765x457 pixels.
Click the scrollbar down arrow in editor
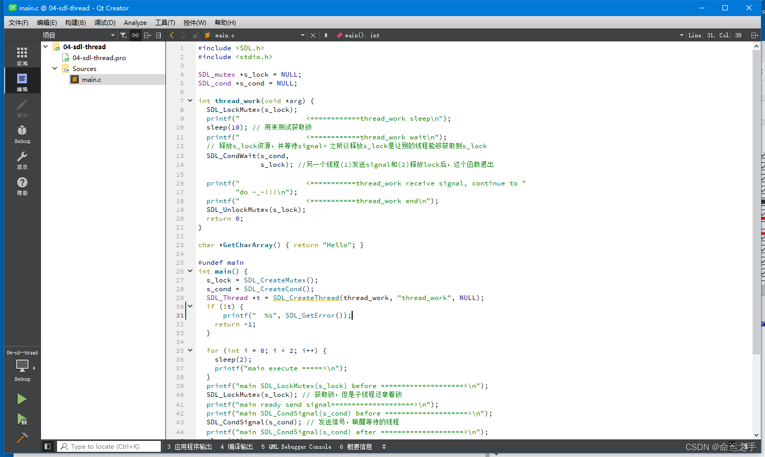756,435
